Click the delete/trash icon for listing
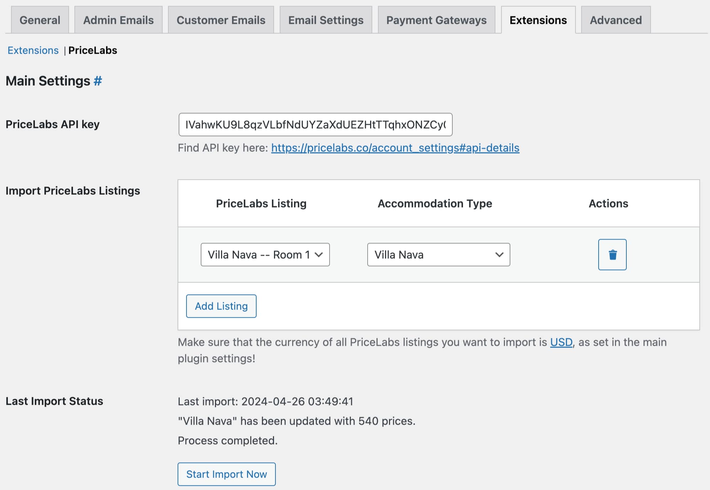Viewport: 710px width, 490px height. tap(612, 254)
